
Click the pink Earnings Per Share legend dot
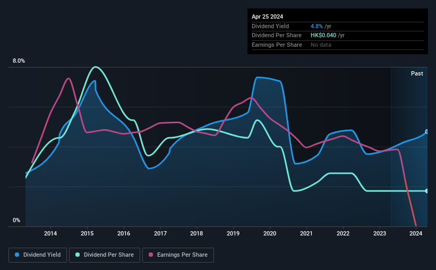(x=151, y=255)
